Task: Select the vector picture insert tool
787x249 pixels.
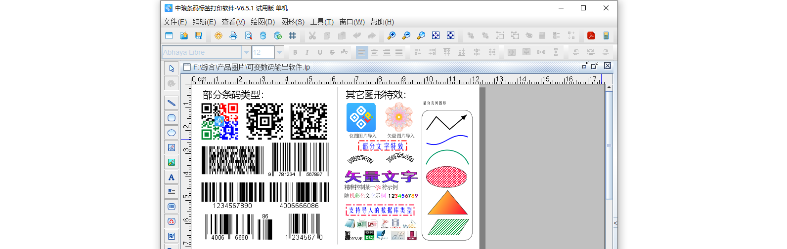Action: coord(172,162)
